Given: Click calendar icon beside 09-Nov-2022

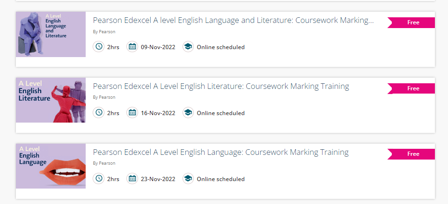Looking at the screenshot, I should click(x=132, y=47).
